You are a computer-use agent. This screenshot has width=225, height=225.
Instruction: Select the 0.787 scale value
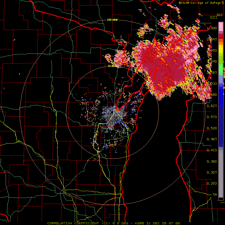coord(212,72)
